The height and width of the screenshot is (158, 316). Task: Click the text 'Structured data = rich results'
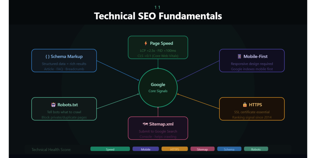pyautogui.click(x=64, y=64)
